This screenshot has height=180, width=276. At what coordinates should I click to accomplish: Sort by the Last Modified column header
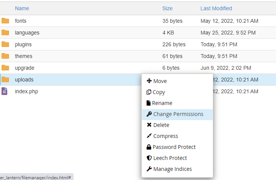(x=216, y=8)
